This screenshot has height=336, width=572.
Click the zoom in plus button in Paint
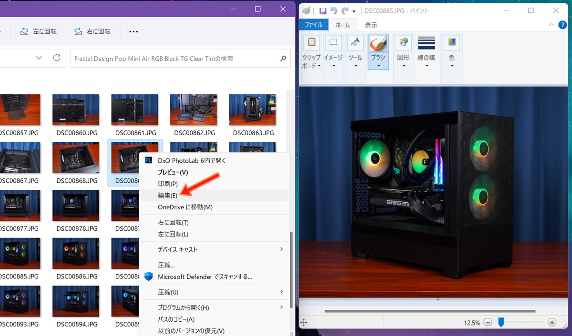pyautogui.click(x=552, y=322)
